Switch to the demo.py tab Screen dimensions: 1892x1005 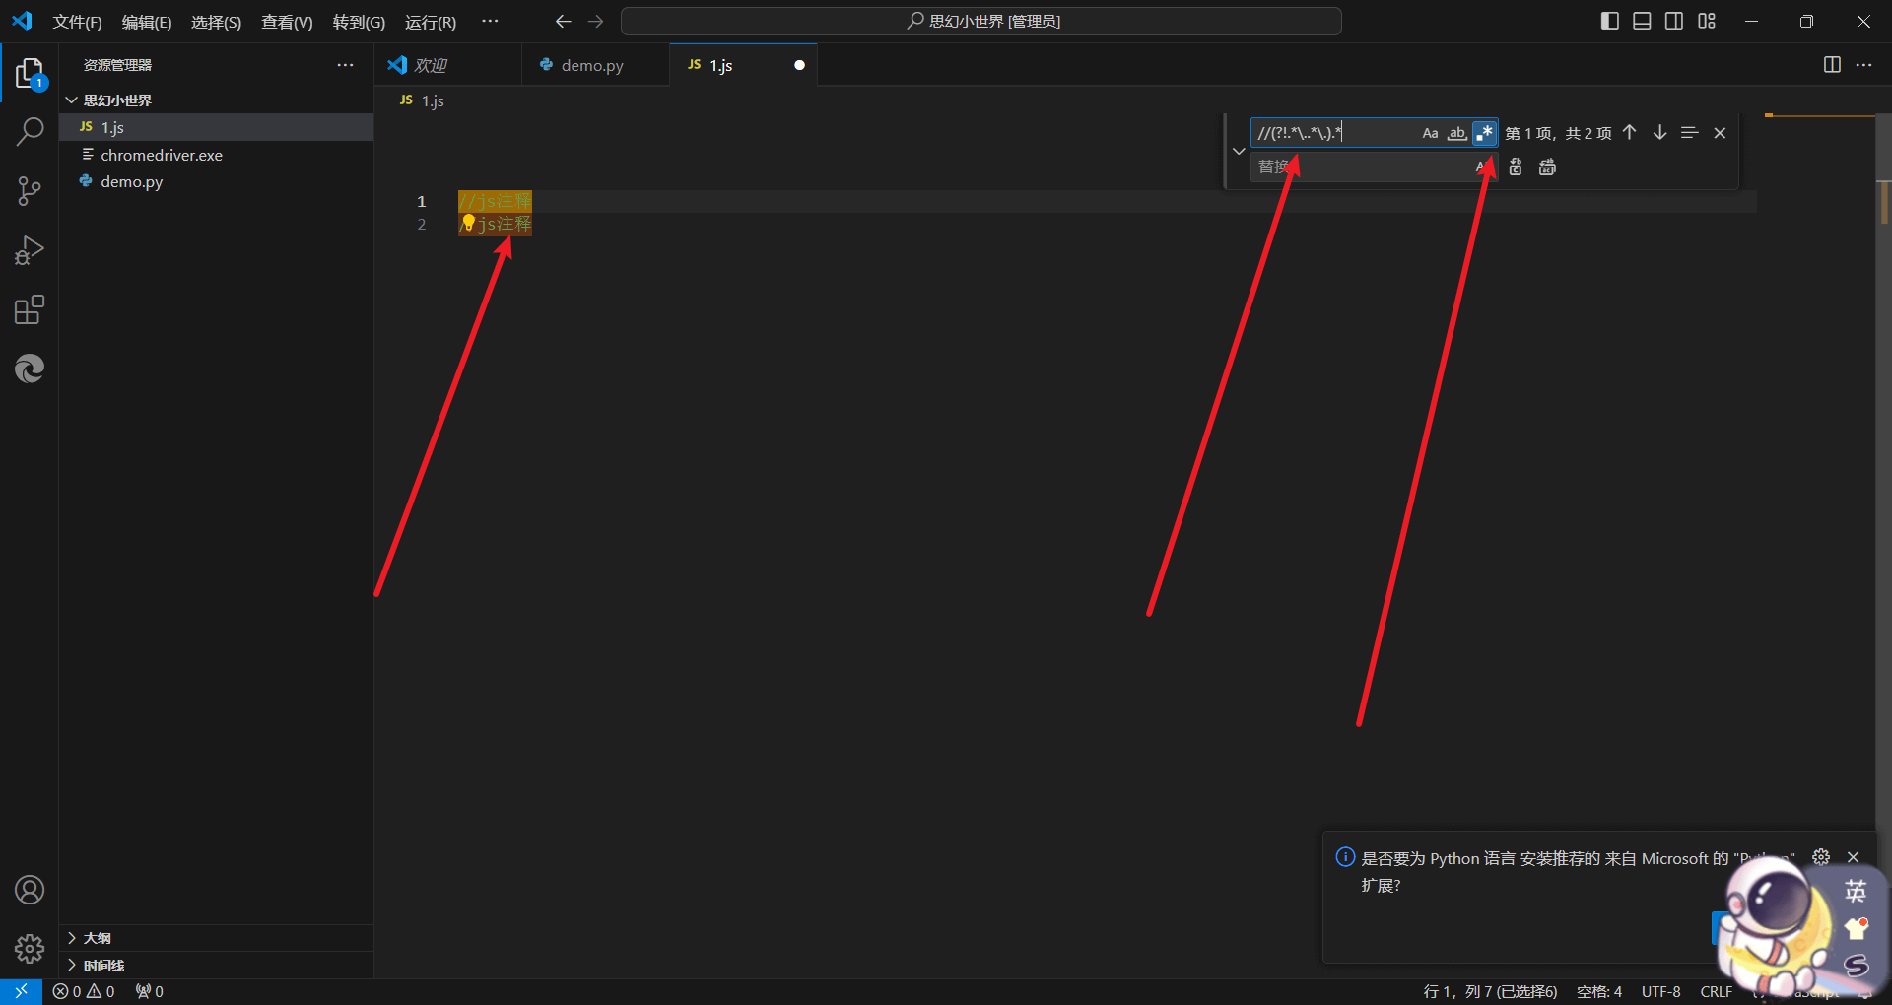tap(591, 65)
